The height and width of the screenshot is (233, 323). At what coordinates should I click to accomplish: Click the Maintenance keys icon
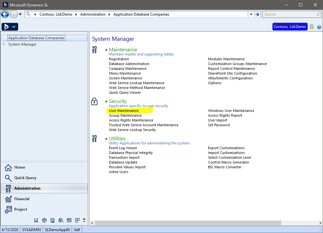point(94,50)
